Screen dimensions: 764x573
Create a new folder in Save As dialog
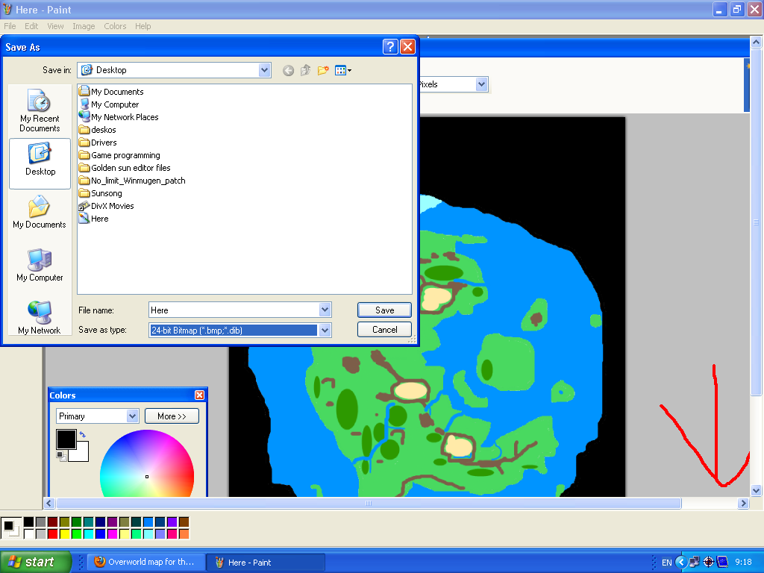click(323, 70)
